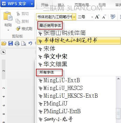Click the Undo arrow
This screenshot has height=123, width=121.
coord(30,43)
